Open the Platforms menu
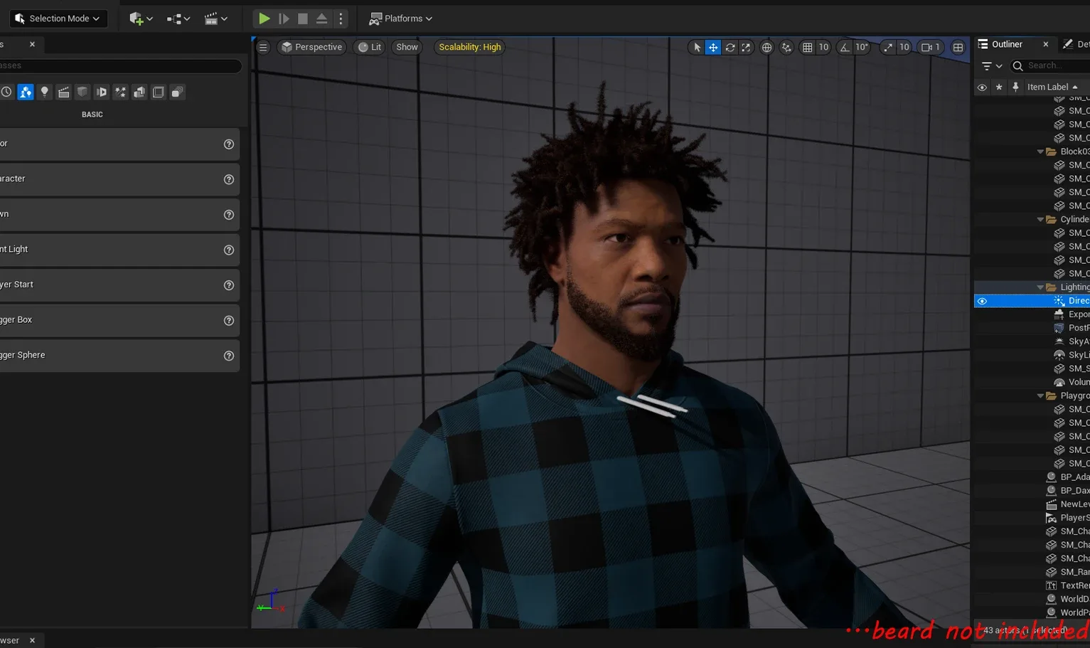This screenshot has width=1090, height=648. tap(400, 18)
